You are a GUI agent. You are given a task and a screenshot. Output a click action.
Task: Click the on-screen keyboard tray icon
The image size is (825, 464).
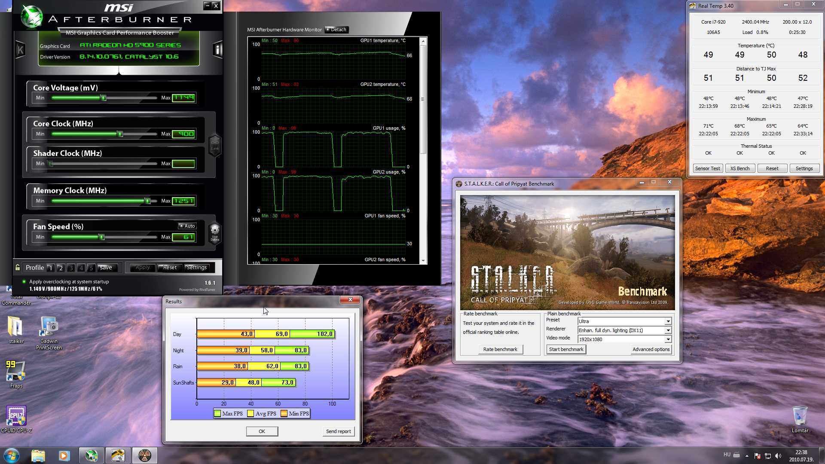(736, 455)
